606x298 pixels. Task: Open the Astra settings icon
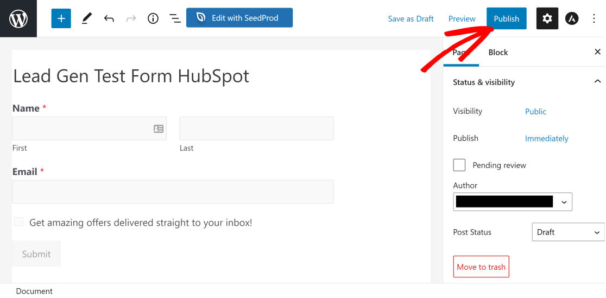(x=572, y=18)
